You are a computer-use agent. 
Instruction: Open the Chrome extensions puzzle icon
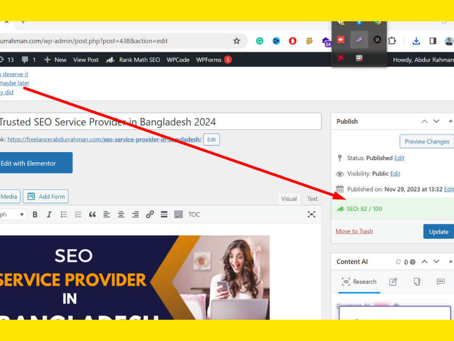click(x=392, y=40)
